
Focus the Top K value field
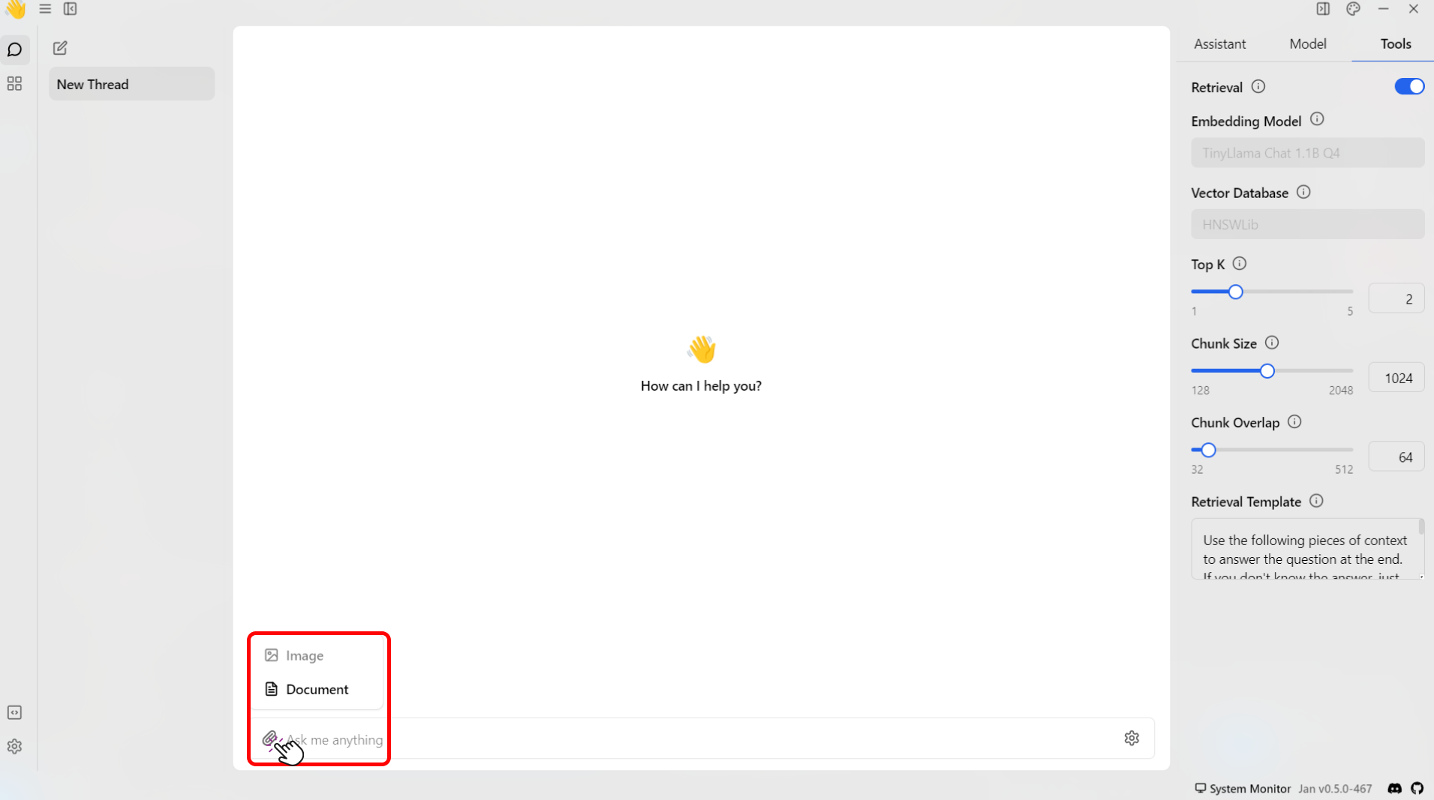pos(1396,298)
